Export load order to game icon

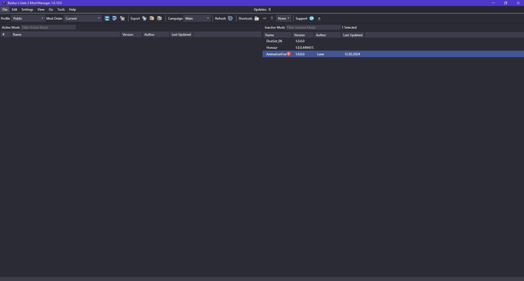click(x=144, y=18)
